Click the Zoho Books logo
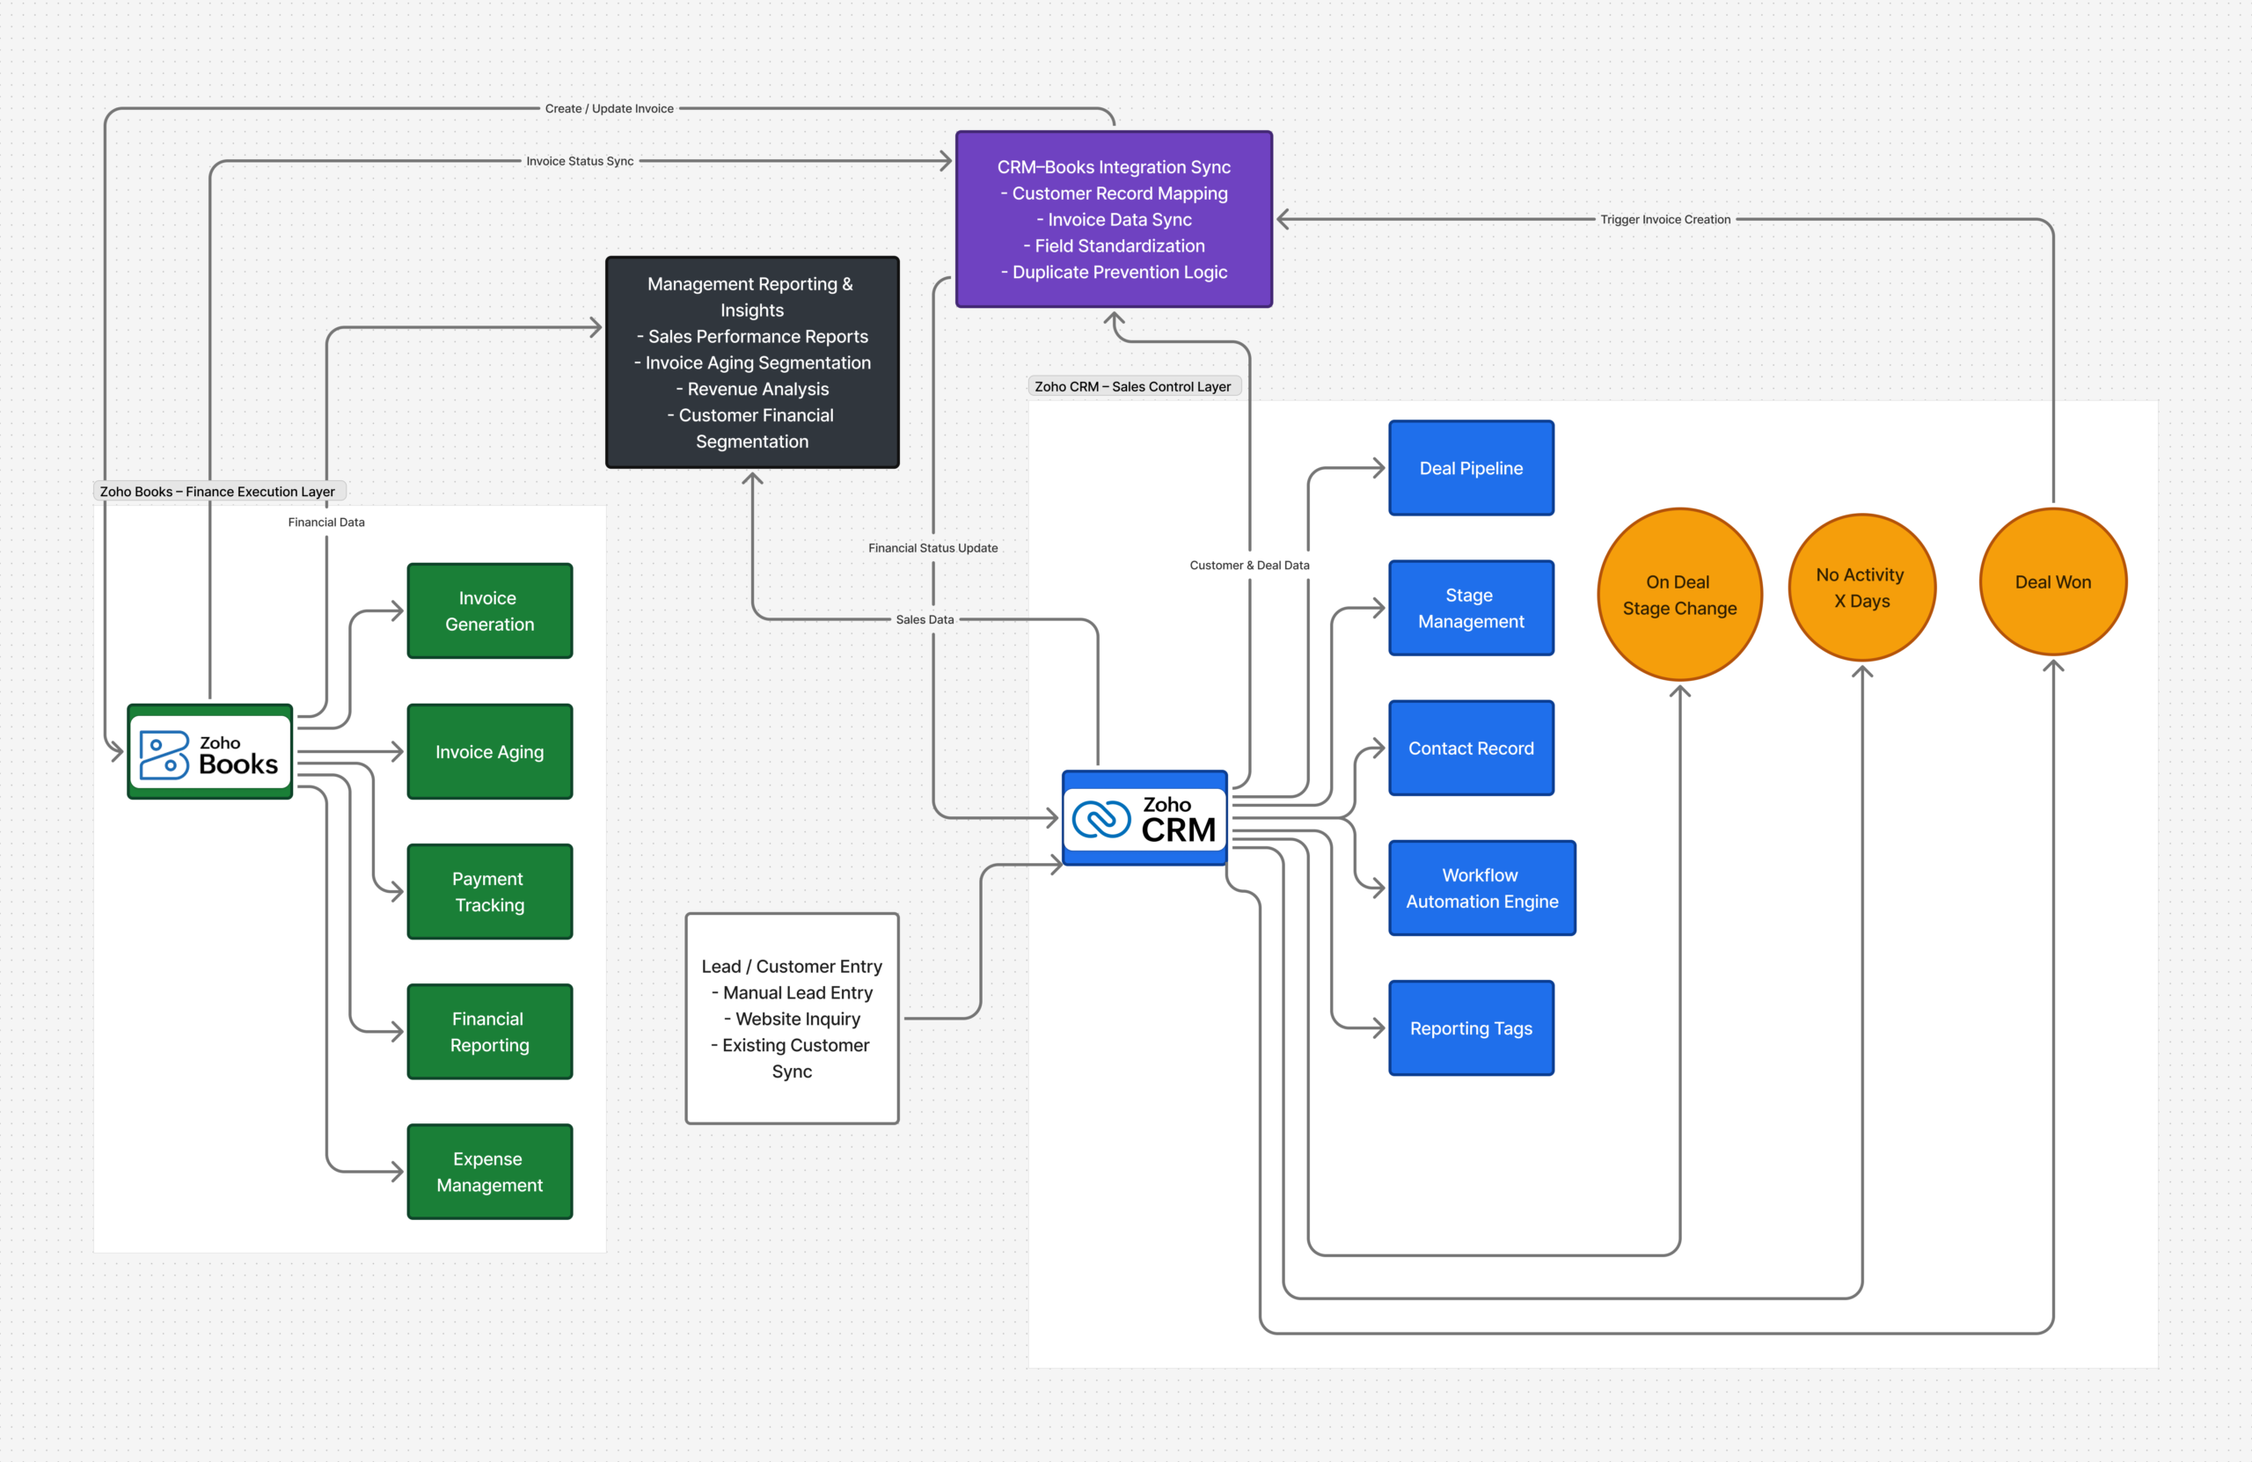 click(209, 750)
